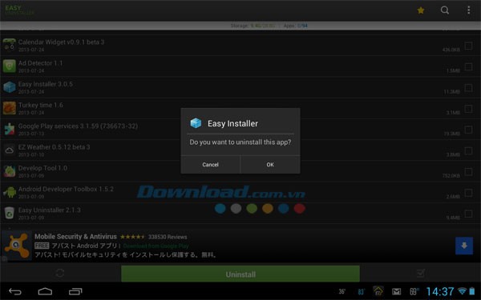Open the Mobile Security & Antivirus ad icon
This screenshot has width=481, height=300.
tap(17, 246)
